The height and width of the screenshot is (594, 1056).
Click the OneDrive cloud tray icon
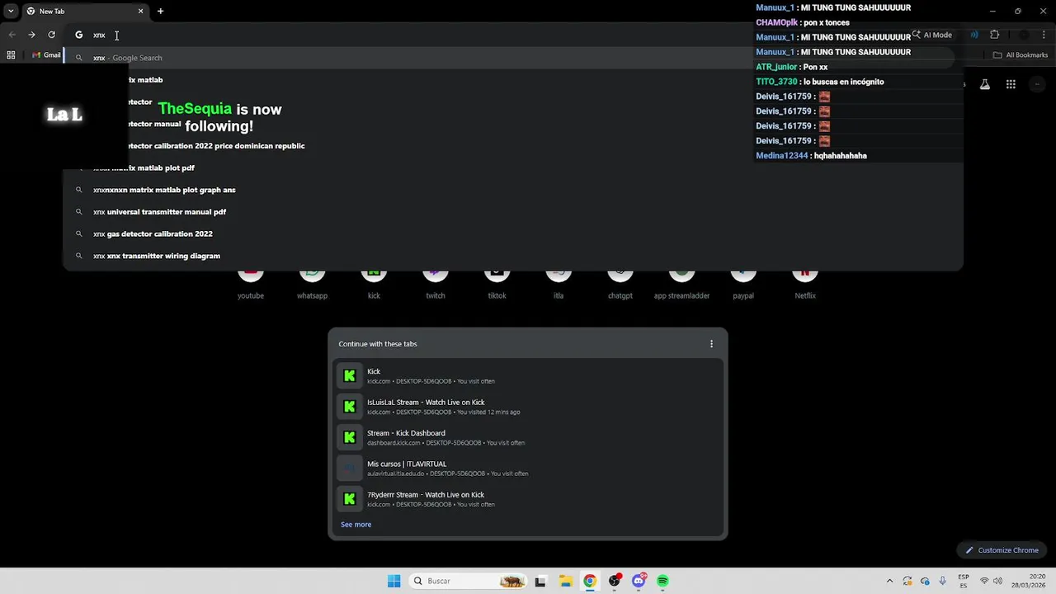(x=925, y=581)
